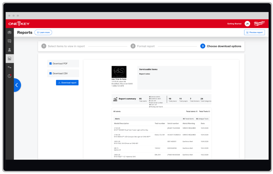Click the GR-15 Genie Lift row
This screenshot has height=174, width=273.
pyautogui.click(x=161, y=149)
